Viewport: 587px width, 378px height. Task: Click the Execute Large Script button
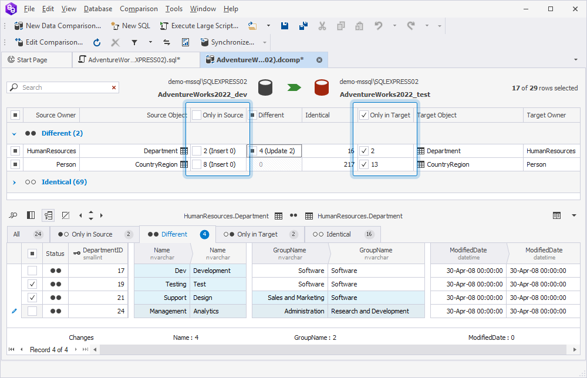(x=198, y=26)
